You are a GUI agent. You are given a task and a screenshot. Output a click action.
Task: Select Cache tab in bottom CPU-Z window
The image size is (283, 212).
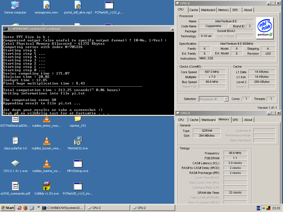tap(194, 120)
